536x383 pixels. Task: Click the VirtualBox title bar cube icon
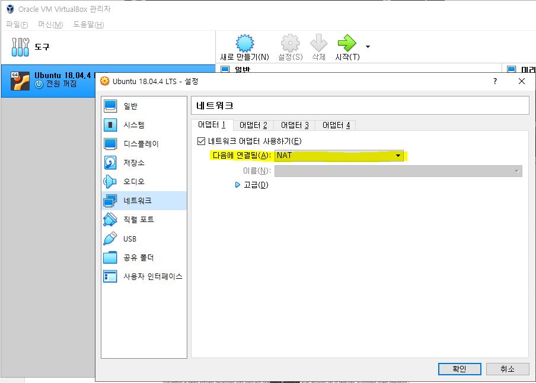pyautogui.click(x=10, y=9)
